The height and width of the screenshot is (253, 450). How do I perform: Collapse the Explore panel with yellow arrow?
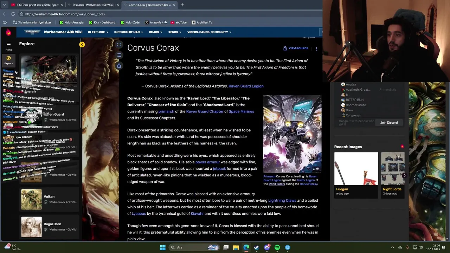(x=82, y=45)
